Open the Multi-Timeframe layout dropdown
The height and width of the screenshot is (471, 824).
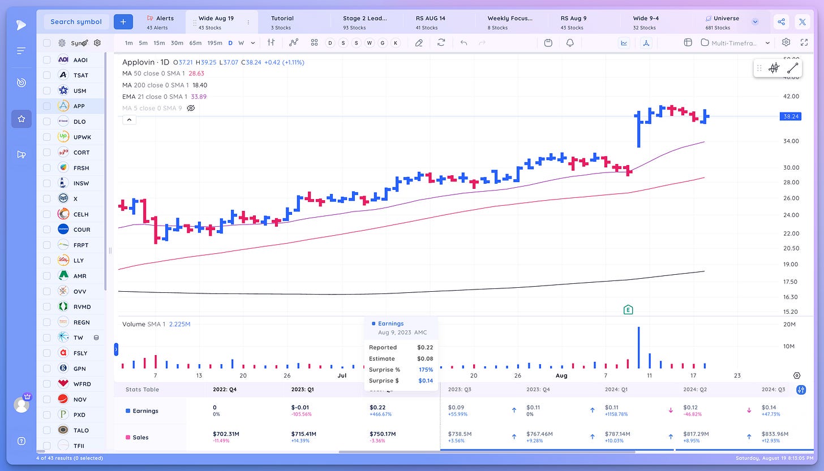point(735,42)
